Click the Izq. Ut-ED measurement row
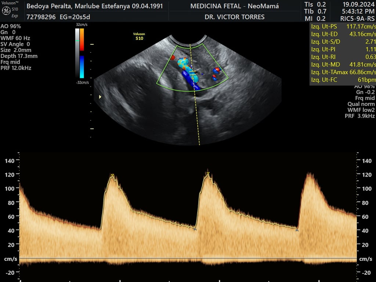 coord(343,34)
